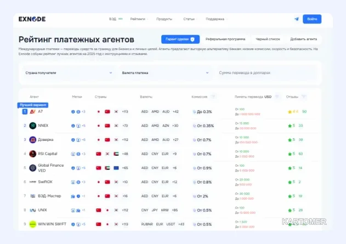346x244 pixels.
Task: Open the UNIX agent logo
Action: pyautogui.click(x=33, y=210)
